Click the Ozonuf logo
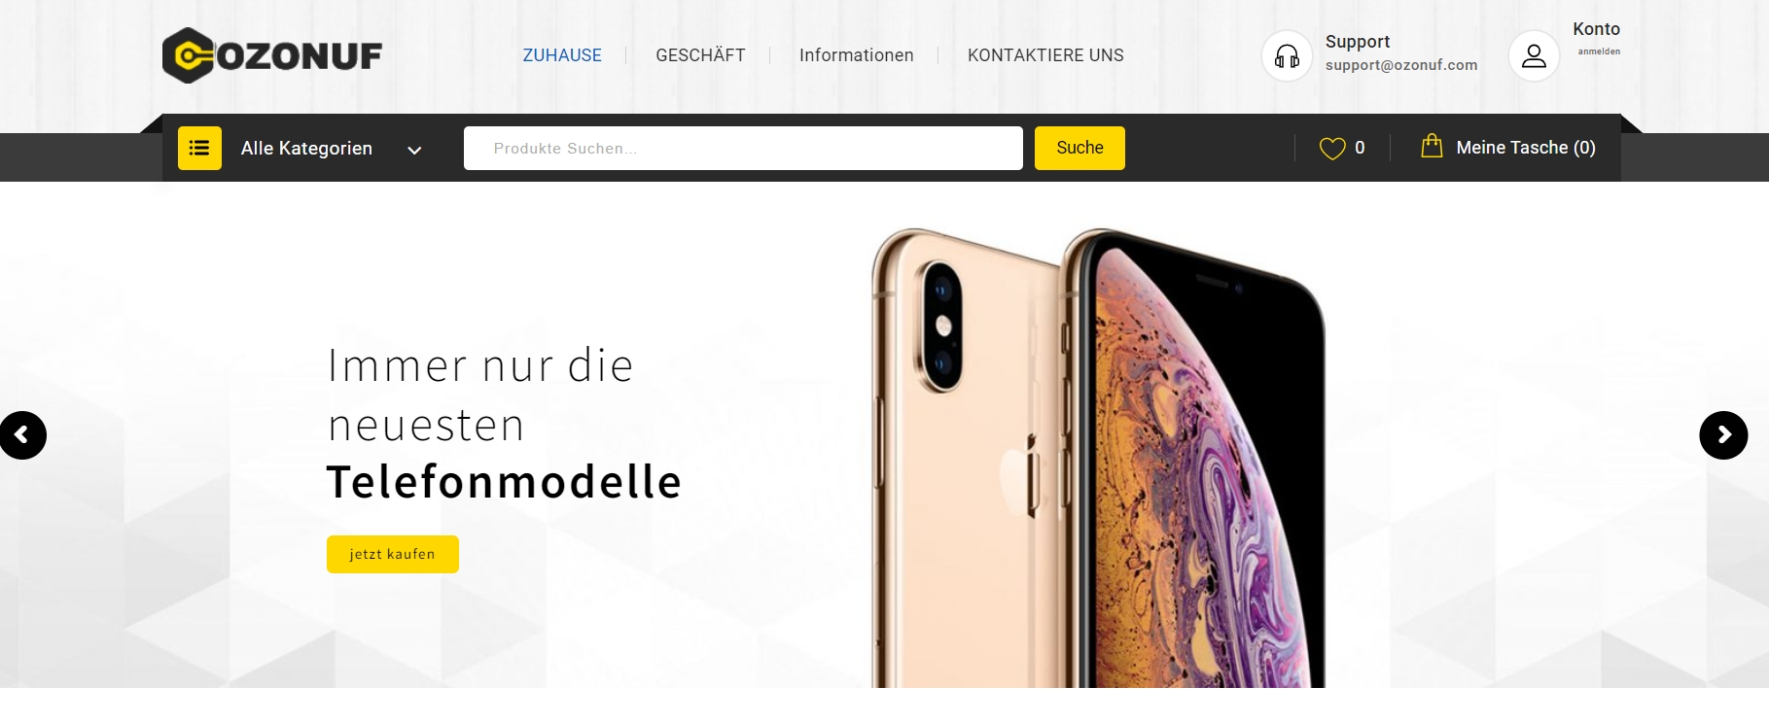This screenshot has height=722, width=1769. coord(272,55)
